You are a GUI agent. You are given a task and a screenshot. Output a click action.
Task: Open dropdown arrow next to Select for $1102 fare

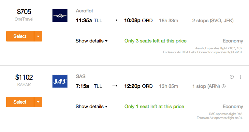pos(38,102)
